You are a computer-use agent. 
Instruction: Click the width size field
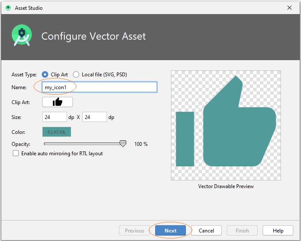(55, 117)
